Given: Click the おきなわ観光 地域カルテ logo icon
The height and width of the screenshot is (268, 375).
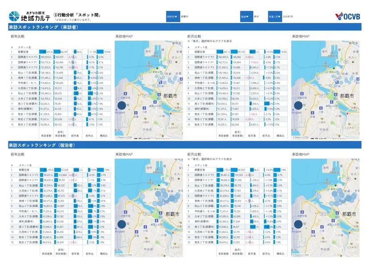Looking at the screenshot, I should coord(14,16).
